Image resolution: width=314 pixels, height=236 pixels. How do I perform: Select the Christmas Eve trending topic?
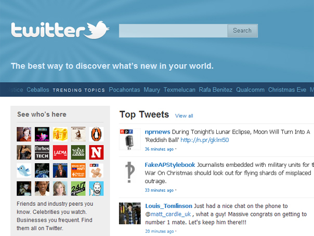(x=287, y=90)
